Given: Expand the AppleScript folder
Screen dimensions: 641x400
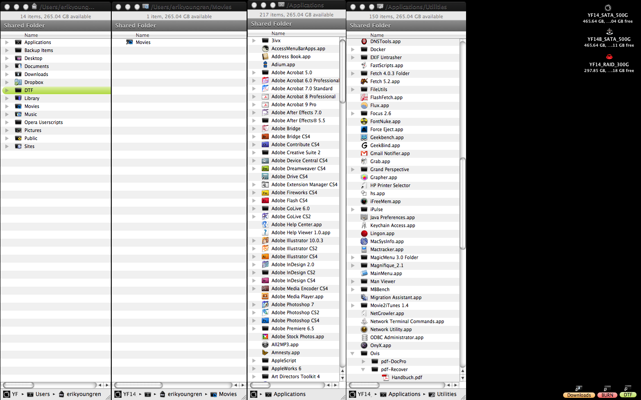Looking at the screenshot, I should click(x=254, y=360).
